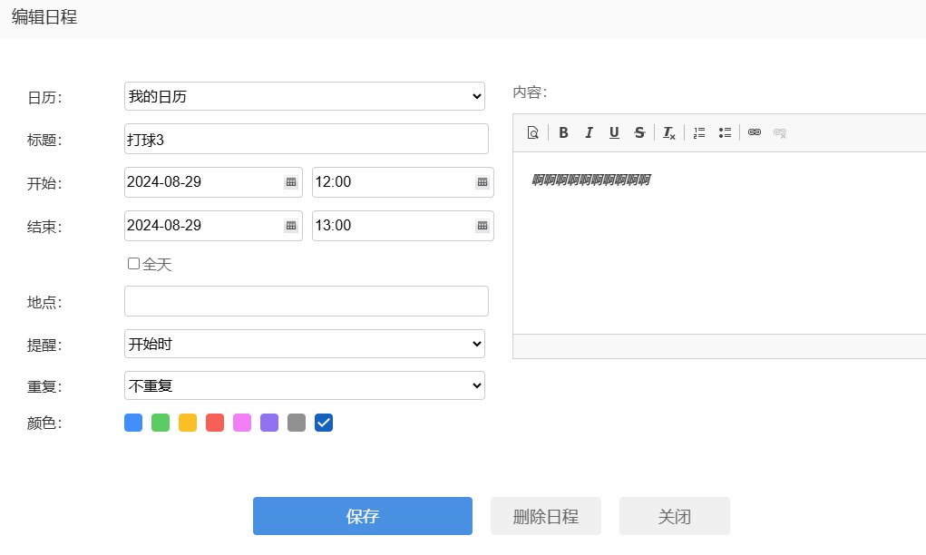Open the 重复 repeat dropdown
The width and height of the screenshot is (926, 555).
(x=305, y=385)
